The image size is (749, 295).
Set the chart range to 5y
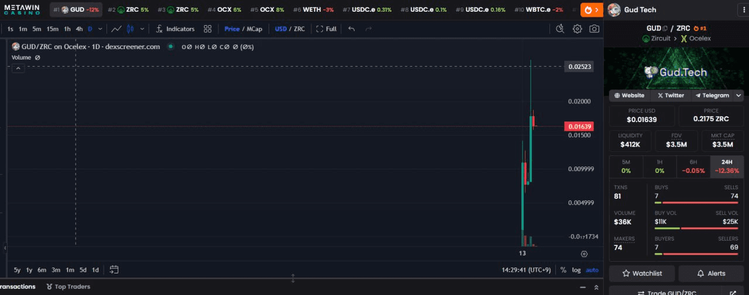coord(17,270)
